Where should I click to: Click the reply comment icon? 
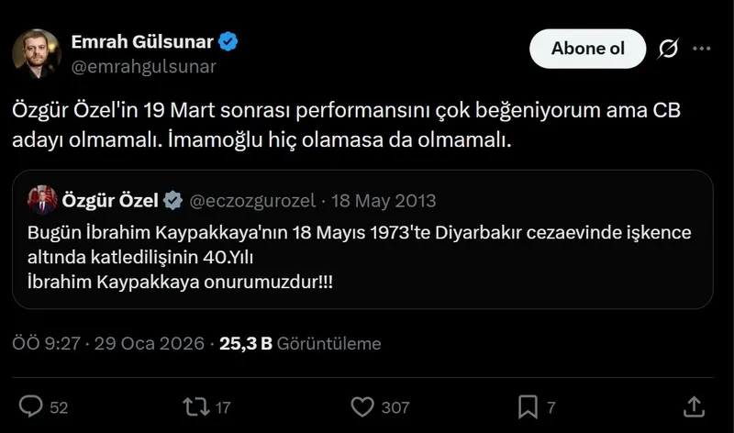tap(31, 405)
